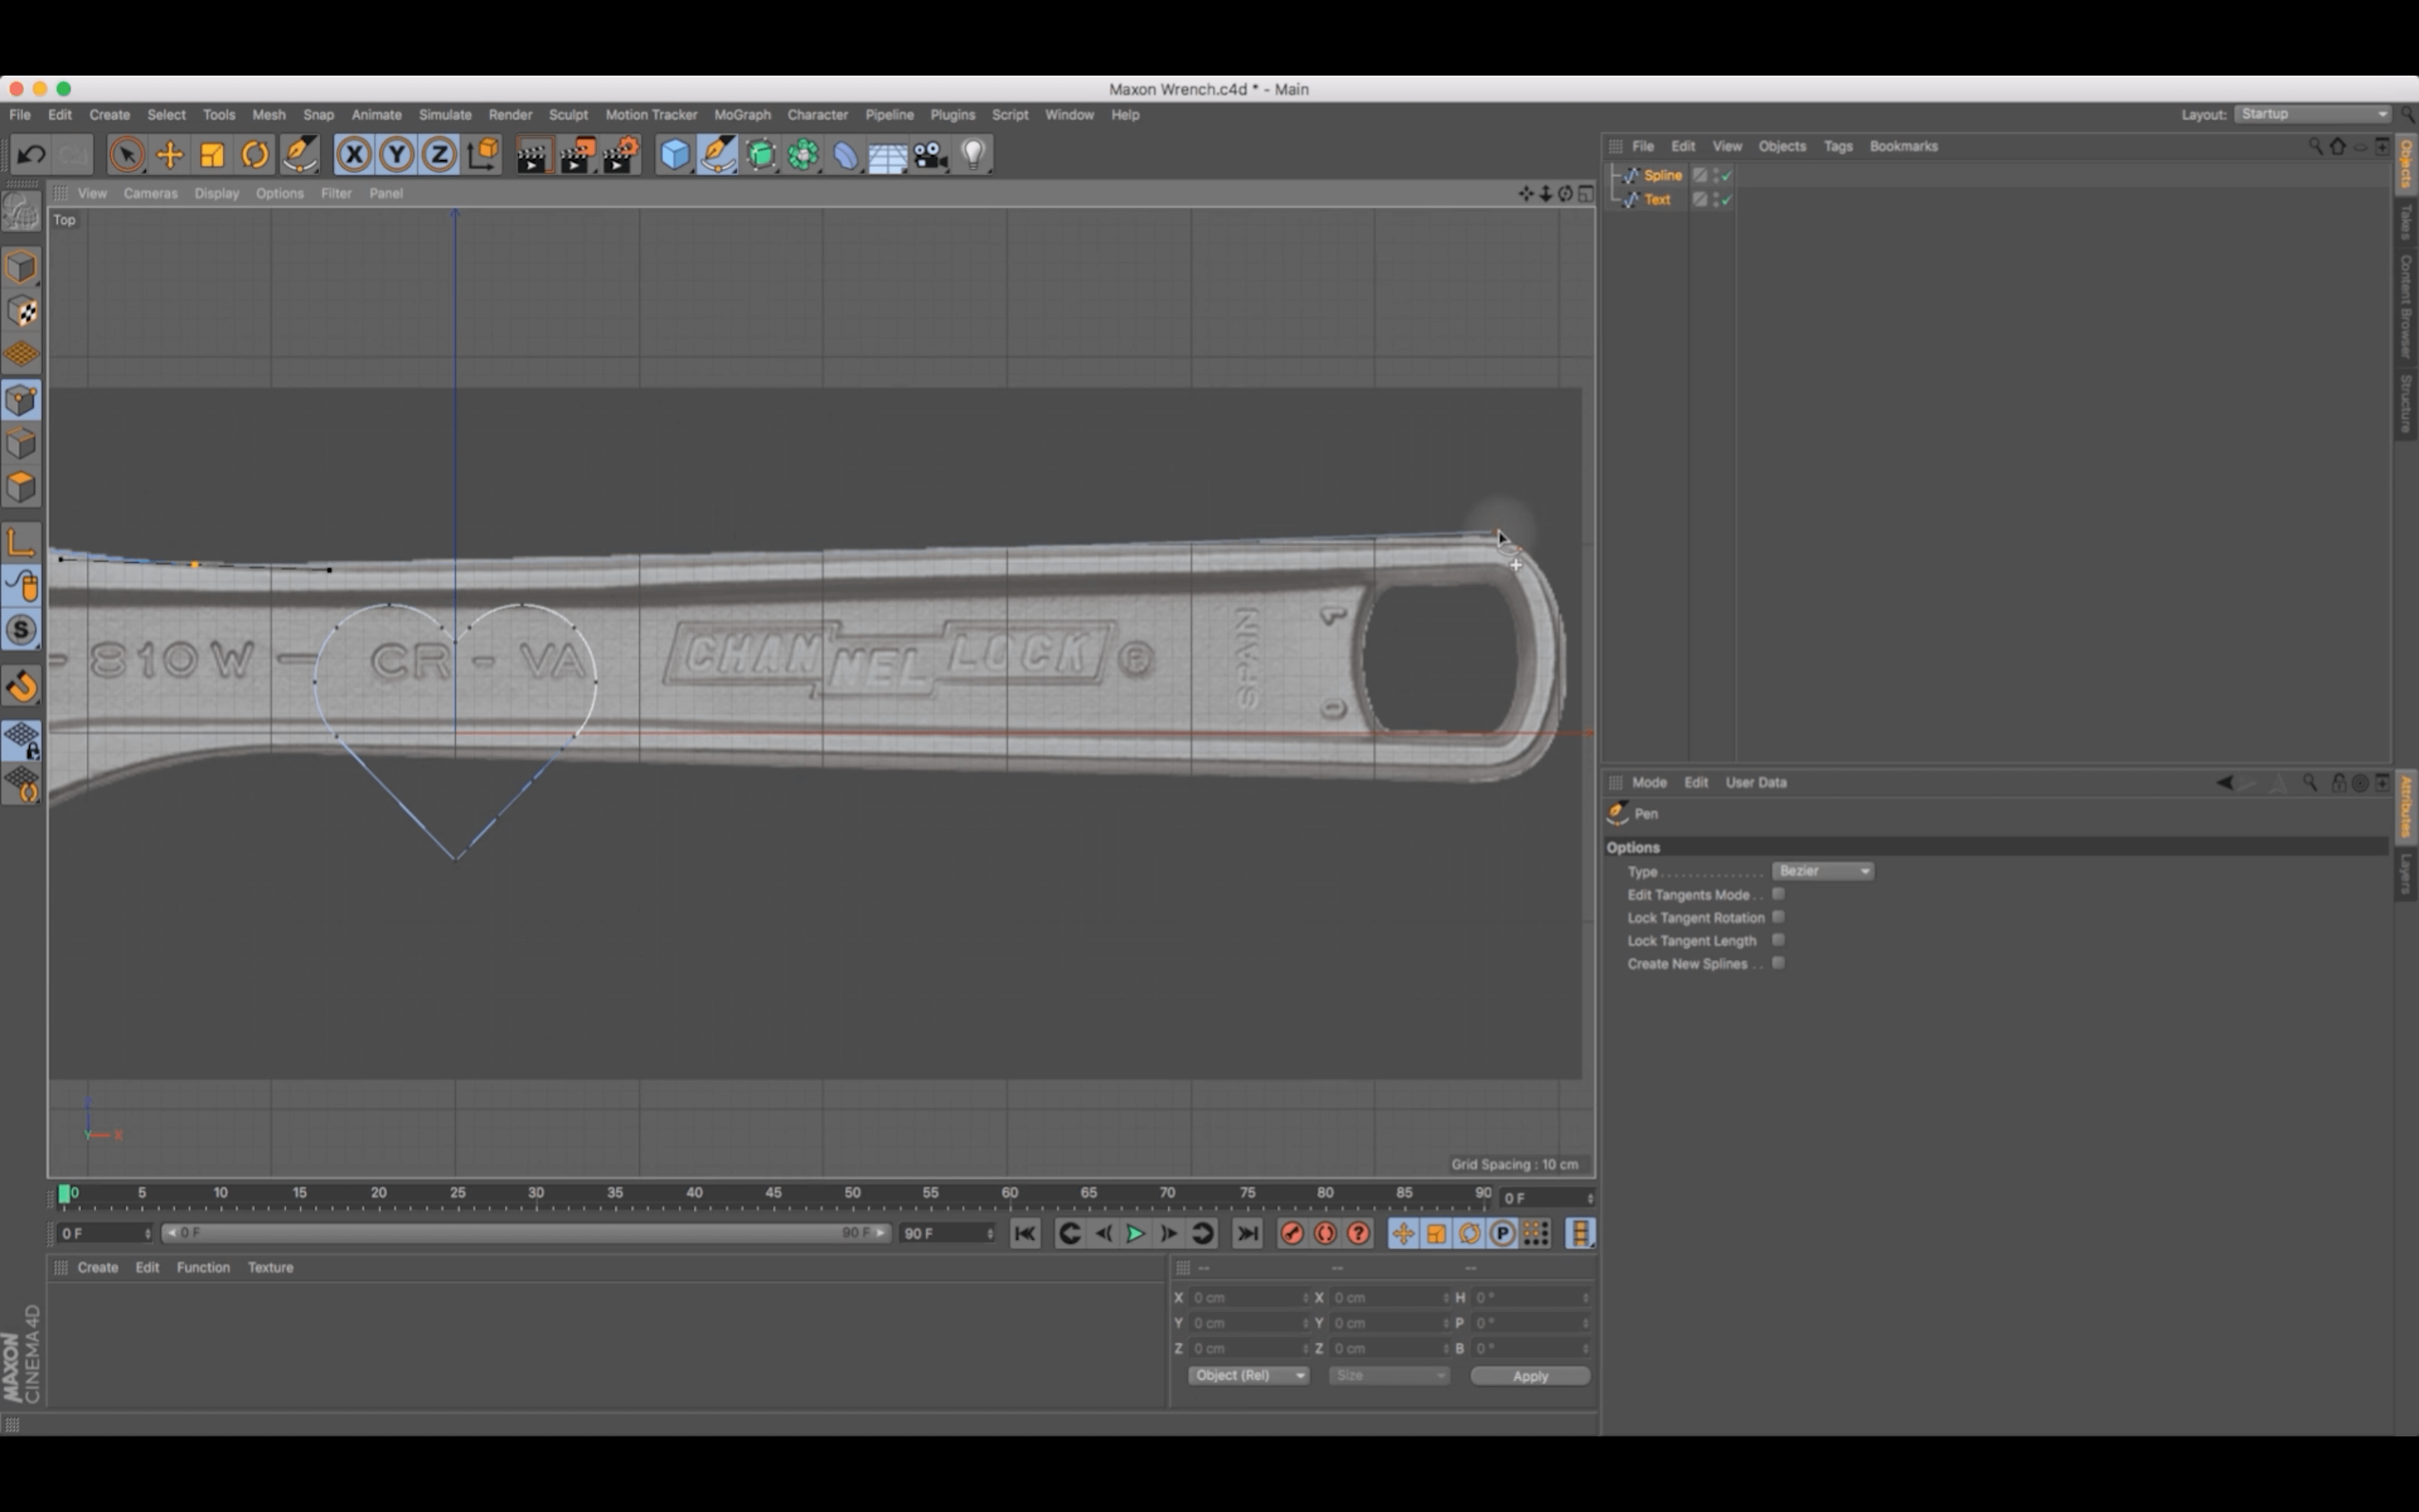Select the Rotate tool in the toolbar
Viewport: 2419px width, 1512px height.
[255, 154]
